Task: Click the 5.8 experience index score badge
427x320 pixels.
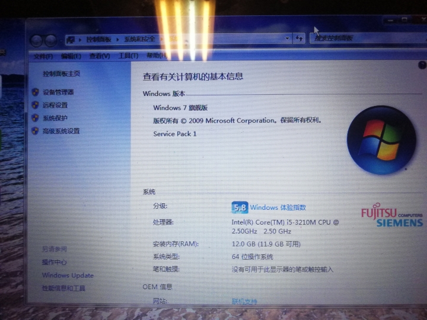Action: [x=240, y=207]
